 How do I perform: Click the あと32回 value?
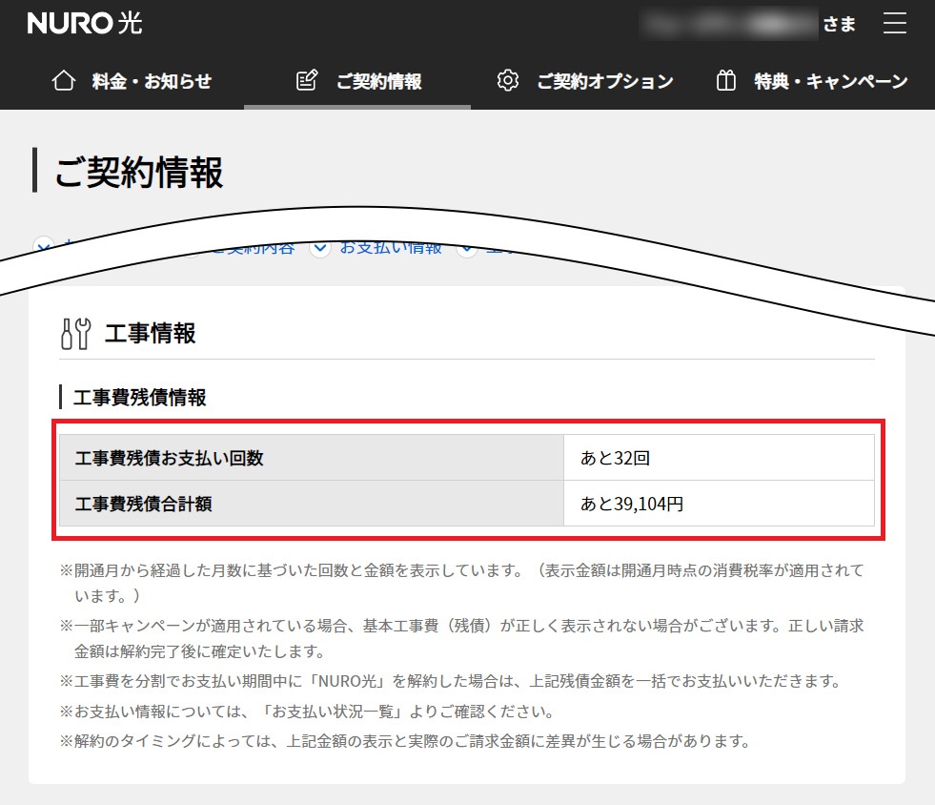pyautogui.click(x=616, y=458)
